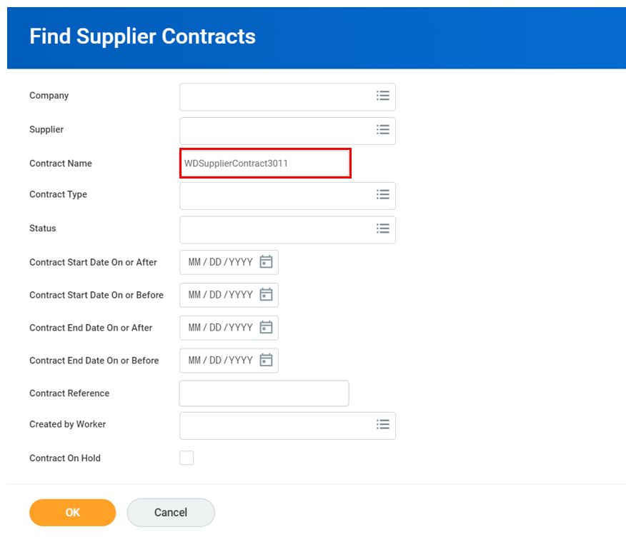The height and width of the screenshot is (542, 626).
Task: Open the Supplier prompt list icon
Action: point(383,130)
